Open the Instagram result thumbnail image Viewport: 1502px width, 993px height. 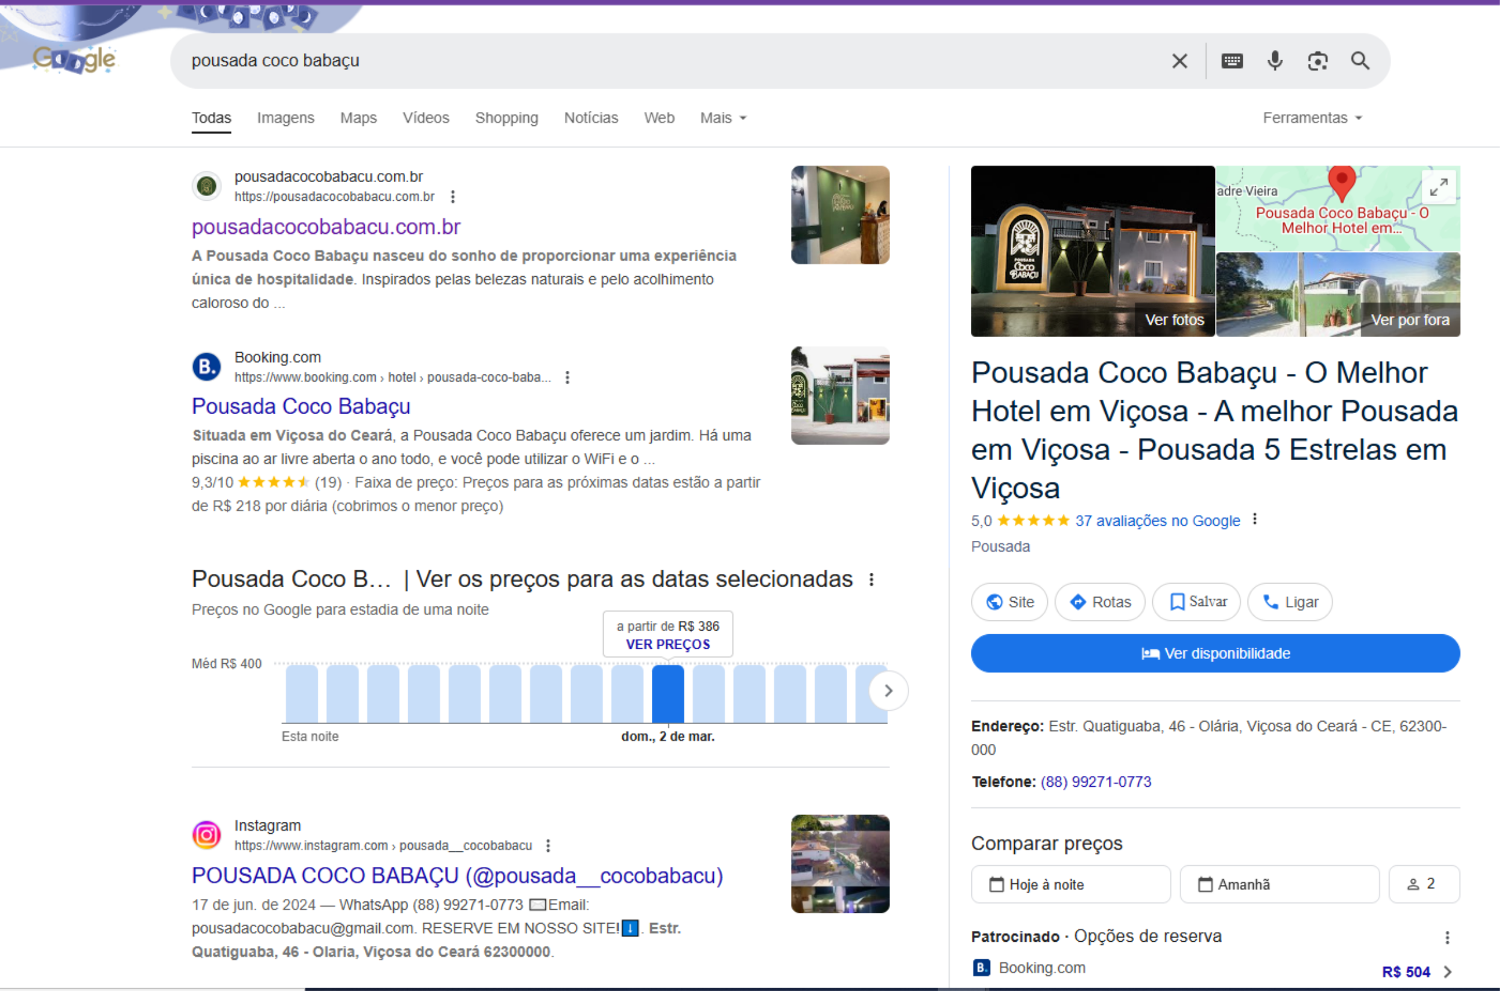(x=841, y=865)
